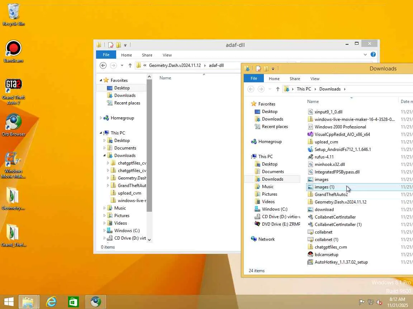Select the Setup_AndroidFs712_1.1.646.1 file
The image size is (413, 309).
[x=343, y=149]
